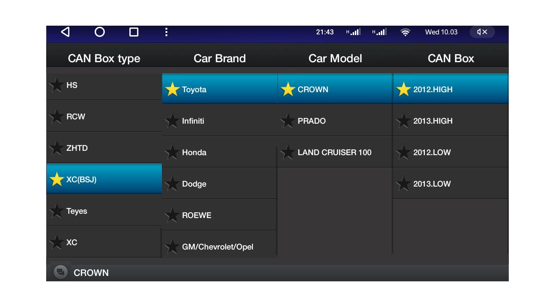Click the star icon next to Dodge
This screenshot has height=307, width=555.
coord(172,184)
